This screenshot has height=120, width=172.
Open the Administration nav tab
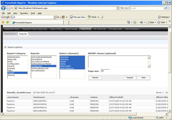click(132, 29)
